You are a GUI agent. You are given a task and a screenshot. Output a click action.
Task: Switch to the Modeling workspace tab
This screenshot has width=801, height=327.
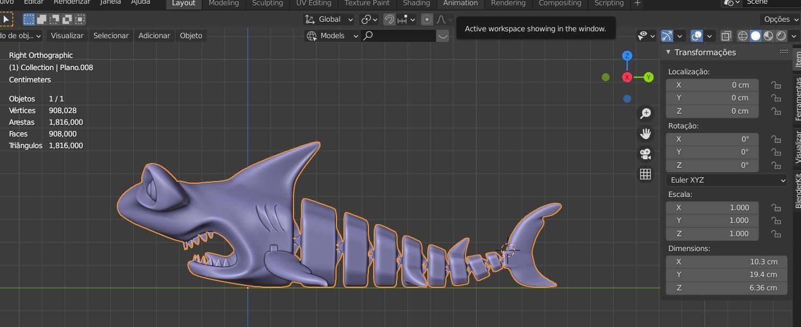(223, 3)
